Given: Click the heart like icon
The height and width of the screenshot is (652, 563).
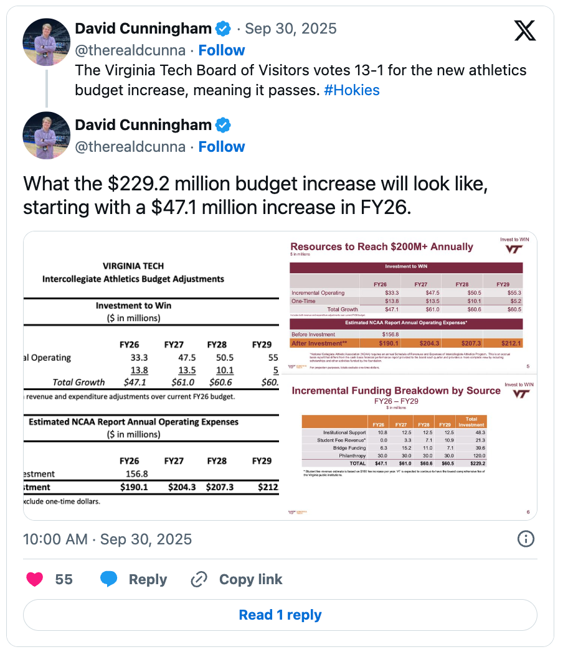Looking at the screenshot, I should (x=35, y=579).
